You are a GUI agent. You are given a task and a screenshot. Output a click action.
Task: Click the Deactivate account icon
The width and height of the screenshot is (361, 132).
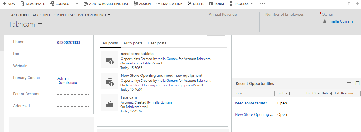23,4
